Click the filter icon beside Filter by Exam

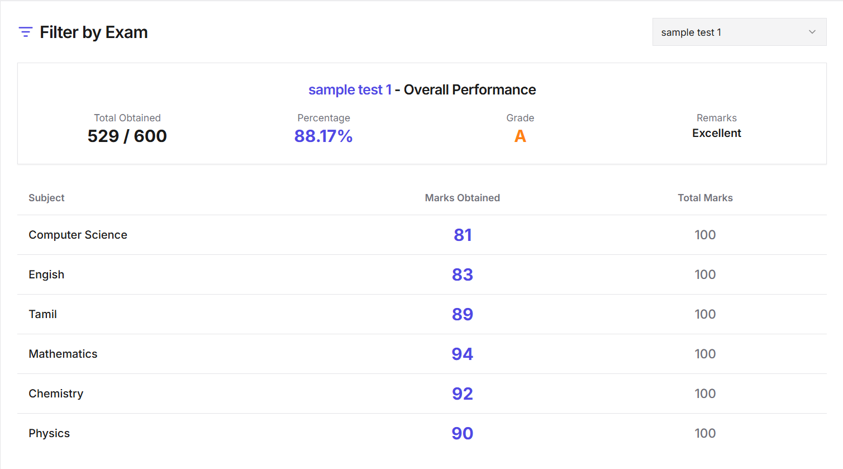click(x=26, y=32)
